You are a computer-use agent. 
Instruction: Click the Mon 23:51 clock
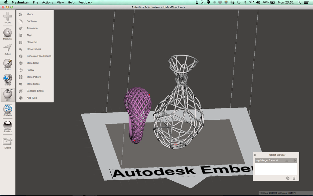(x=286, y=2)
